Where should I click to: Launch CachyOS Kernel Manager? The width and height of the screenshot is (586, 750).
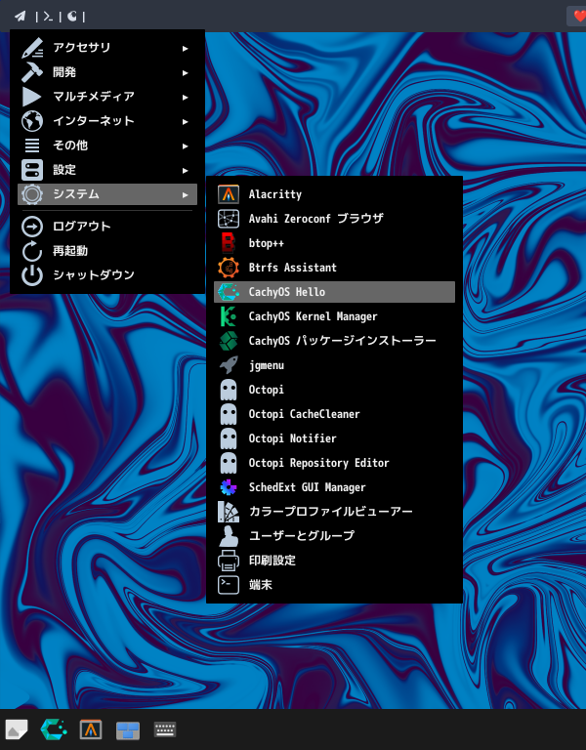pyautogui.click(x=334, y=316)
